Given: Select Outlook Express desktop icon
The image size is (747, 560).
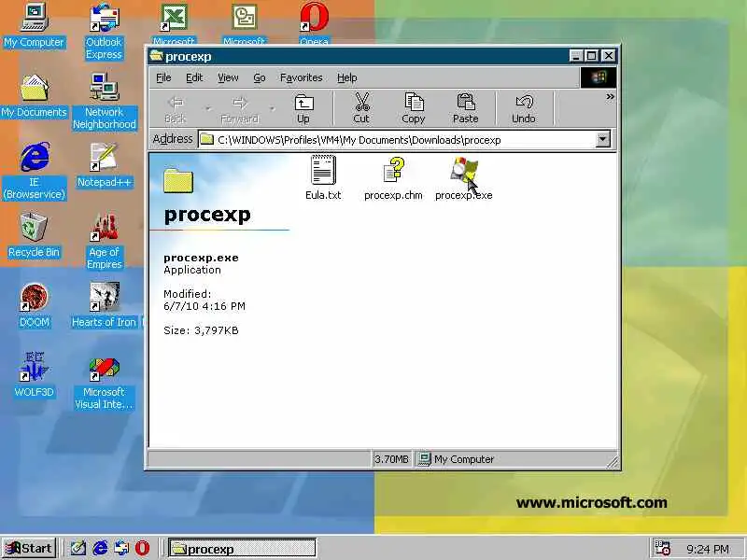Looking at the screenshot, I should click(104, 31).
